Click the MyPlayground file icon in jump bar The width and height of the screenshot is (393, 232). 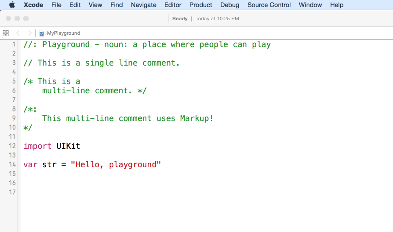tap(42, 33)
